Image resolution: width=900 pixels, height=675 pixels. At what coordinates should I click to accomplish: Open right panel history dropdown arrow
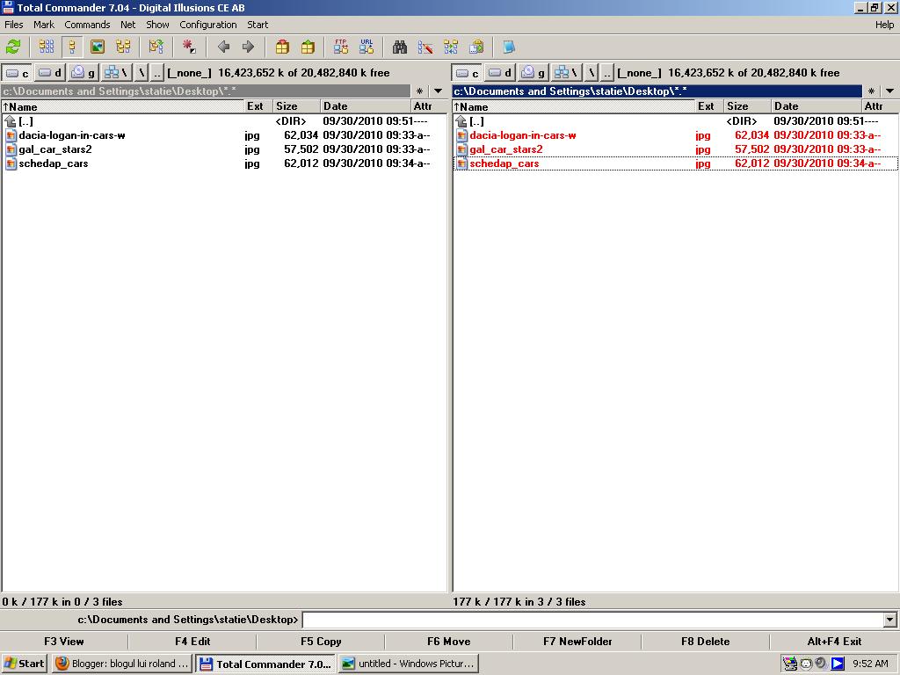pos(889,91)
